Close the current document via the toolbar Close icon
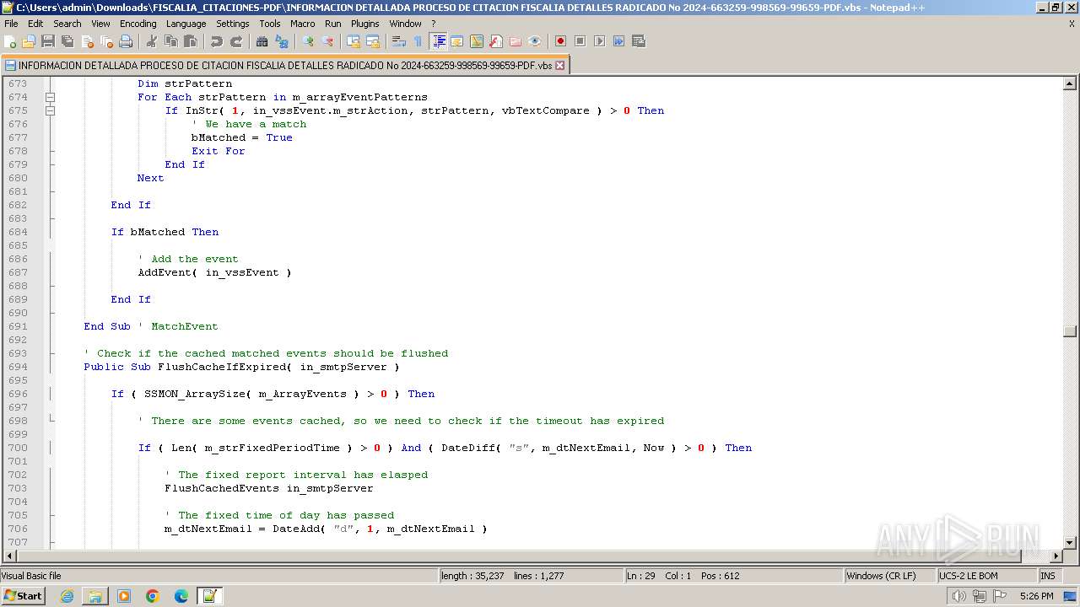 click(87, 41)
